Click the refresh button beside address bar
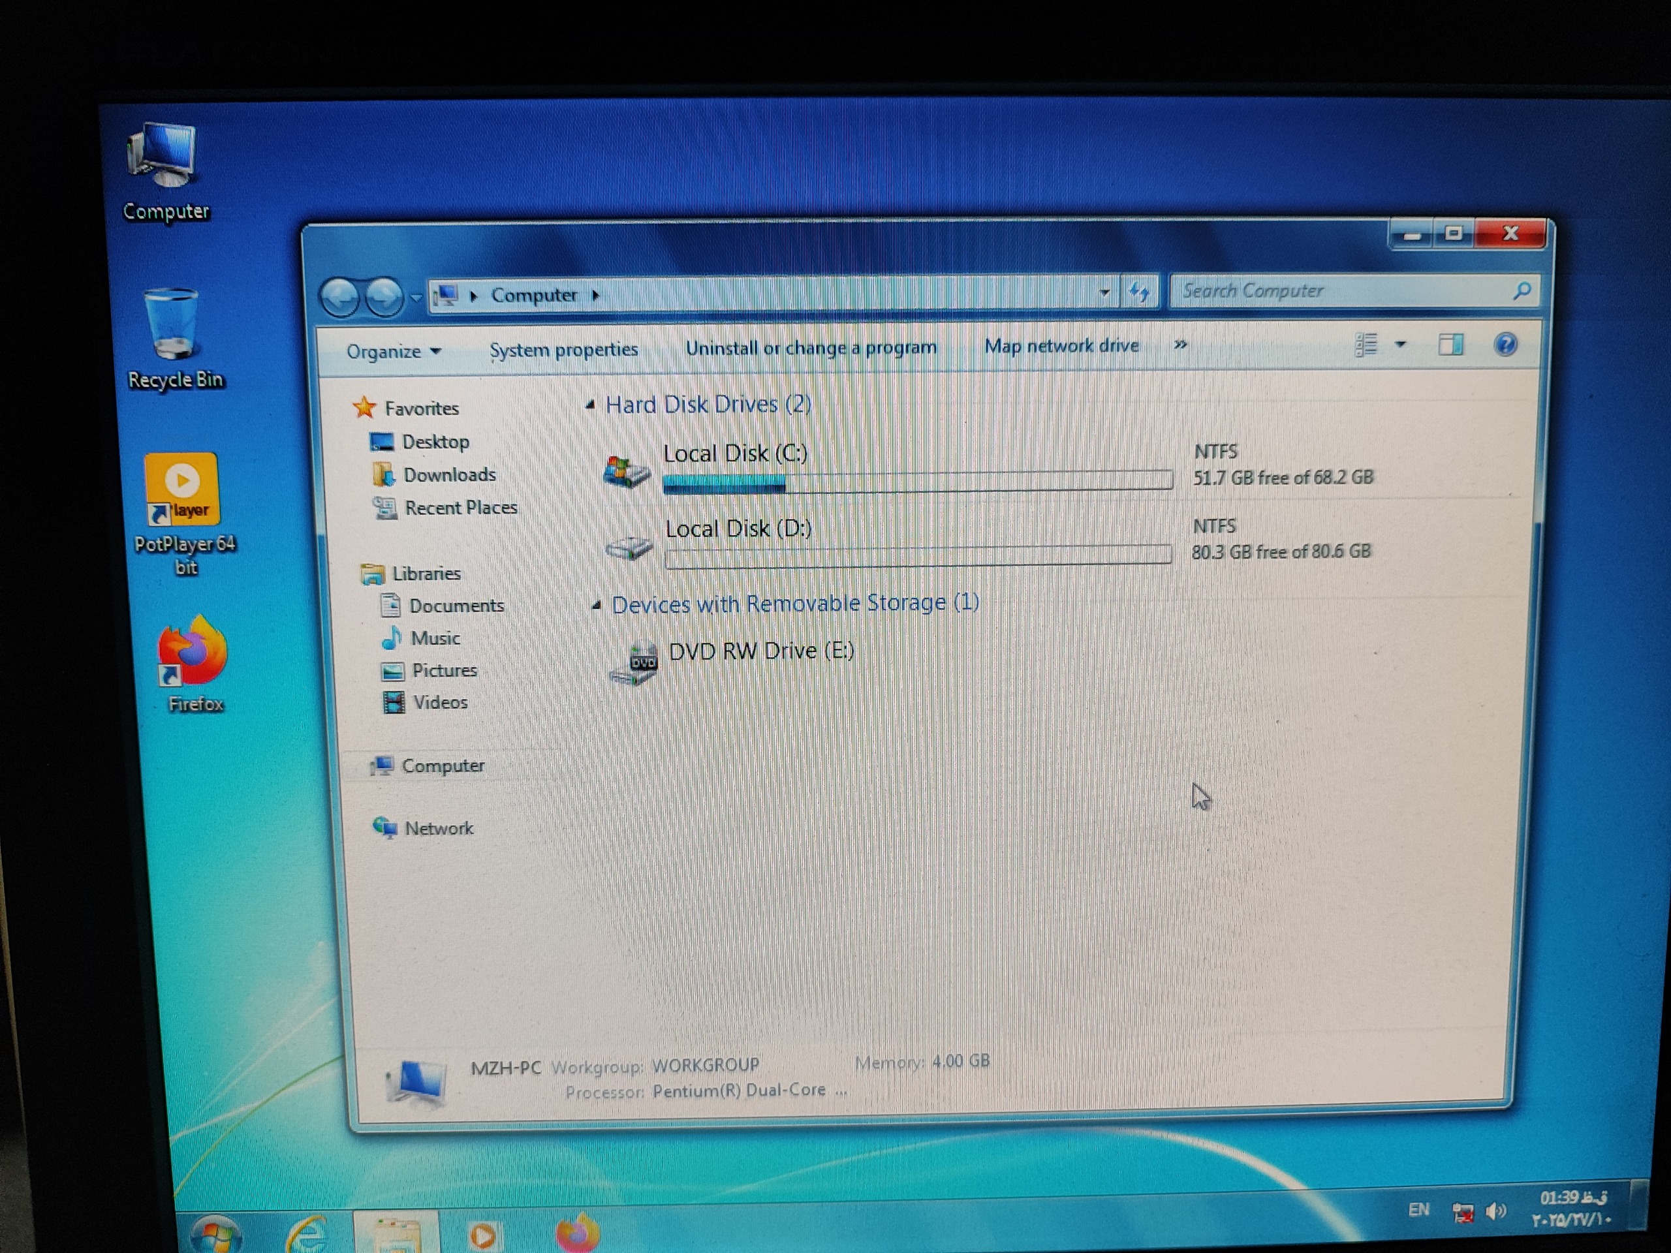The image size is (1671, 1253). (x=1139, y=292)
